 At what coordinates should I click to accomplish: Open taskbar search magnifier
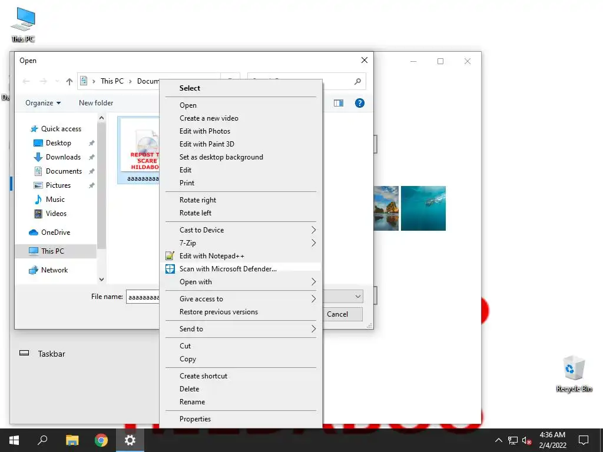point(42,440)
